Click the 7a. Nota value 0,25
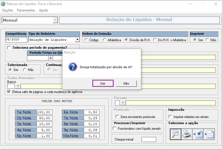 92,118
